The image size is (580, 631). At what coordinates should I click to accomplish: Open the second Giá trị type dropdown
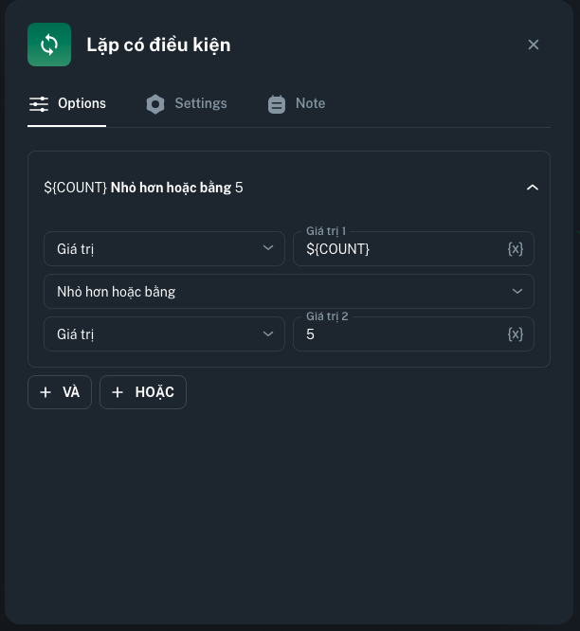tap(164, 334)
